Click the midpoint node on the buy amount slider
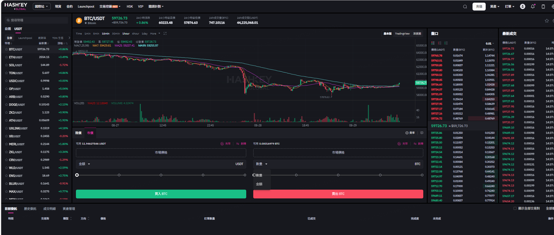The width and height of the screenshot is (554, 235). click(x=161, y=175)
